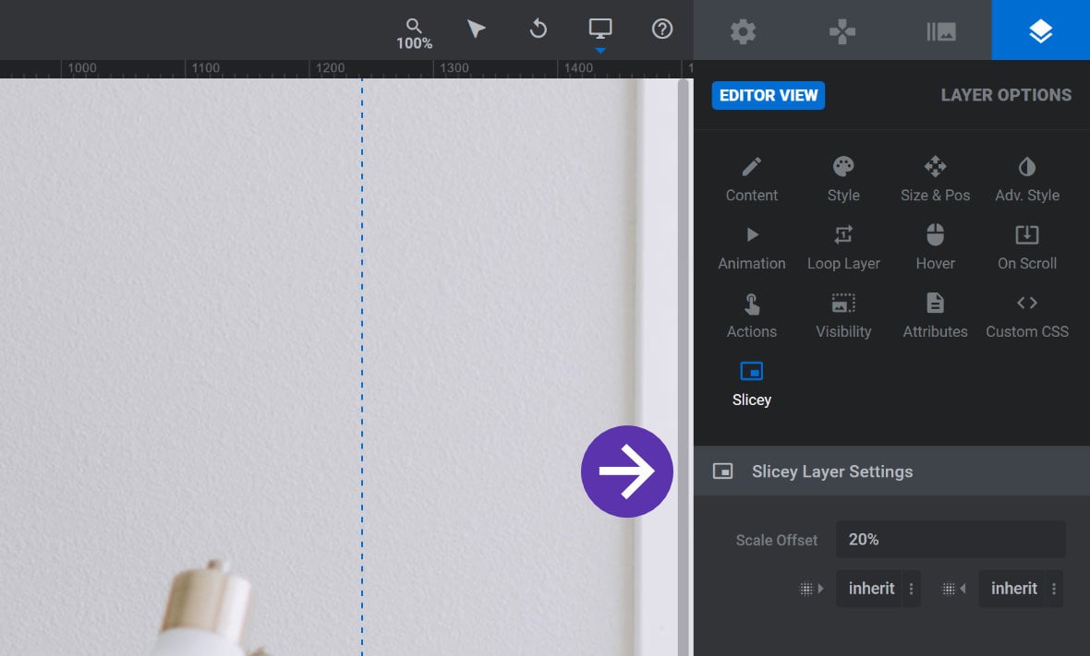This screenshot has width=1090, height=656.
Task: Click the canvas vertical scrollbar
Action: pyautogui.click(x=684, y=366)
